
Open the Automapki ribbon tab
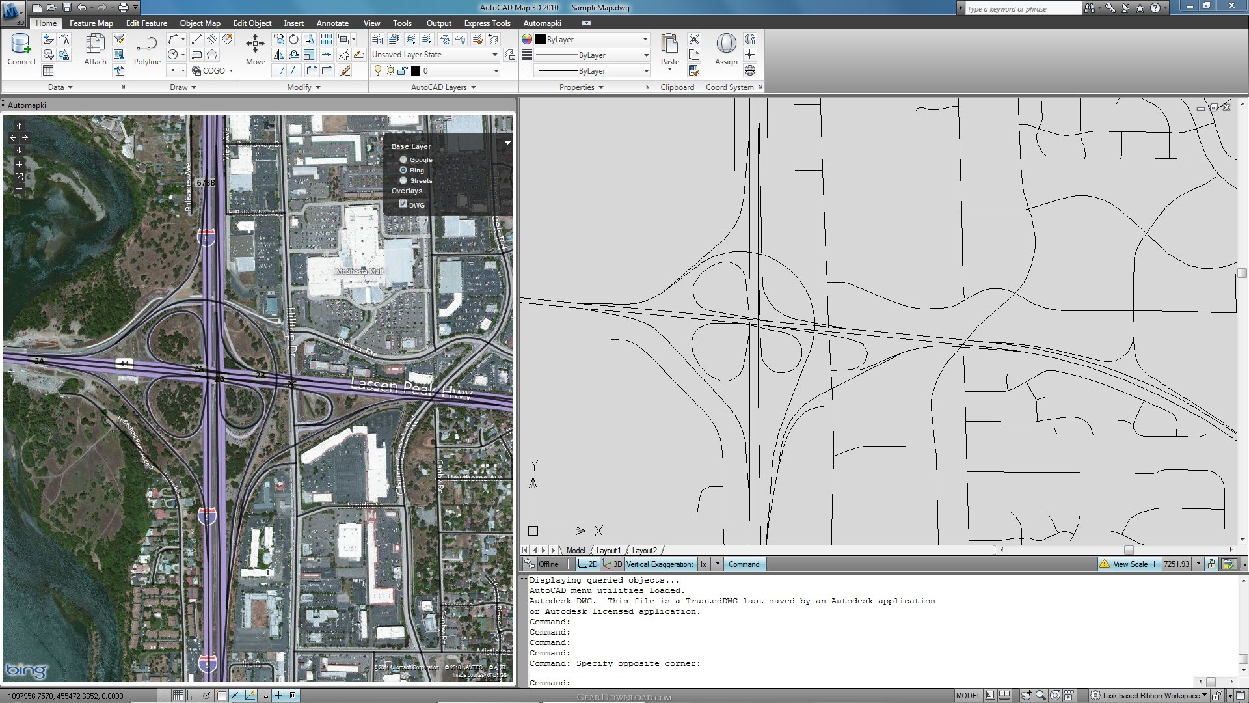[542, 23]
